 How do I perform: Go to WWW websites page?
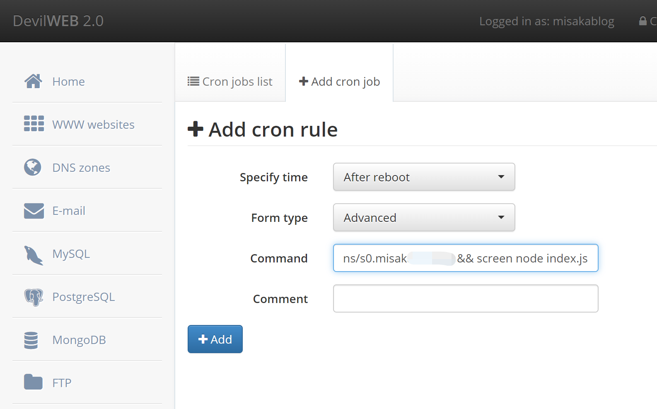[x=93, y=125]
